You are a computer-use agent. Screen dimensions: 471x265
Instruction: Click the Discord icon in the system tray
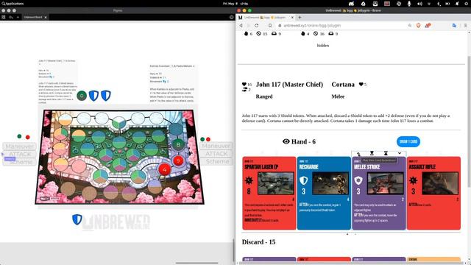(x=351, y=4)
